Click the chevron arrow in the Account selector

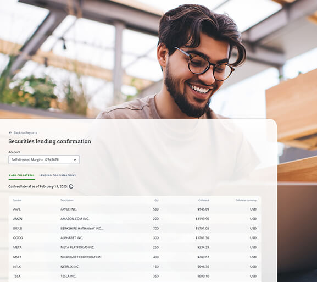tap(75, 159)
